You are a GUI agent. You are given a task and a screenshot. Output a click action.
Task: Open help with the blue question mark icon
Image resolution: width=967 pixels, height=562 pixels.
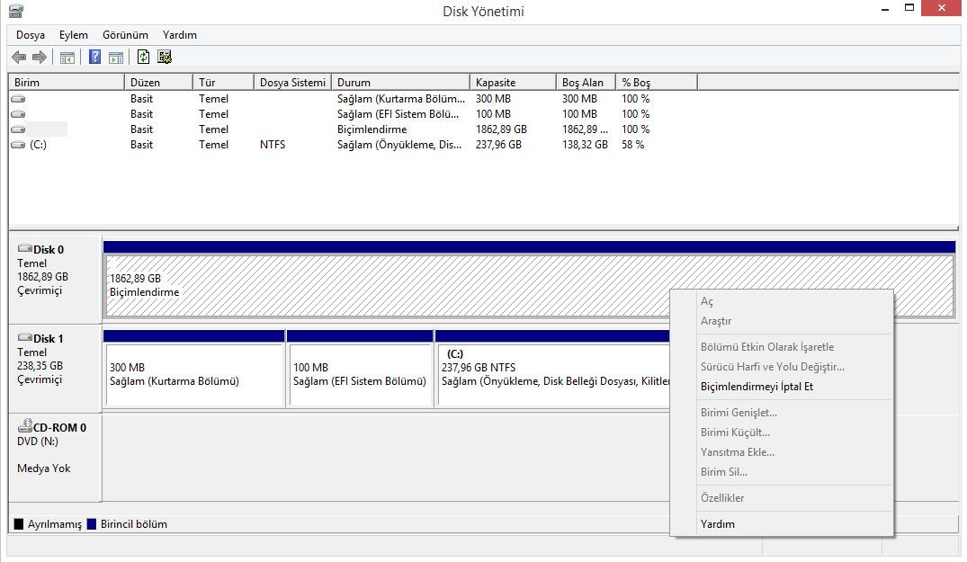(95, 58)
